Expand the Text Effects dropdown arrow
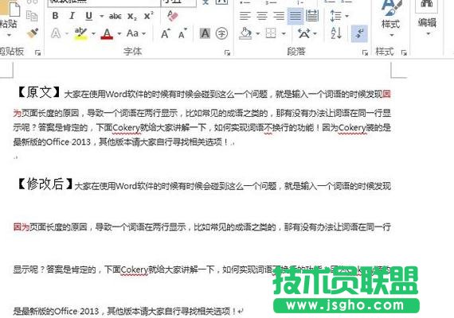 (x=67, y=34)
